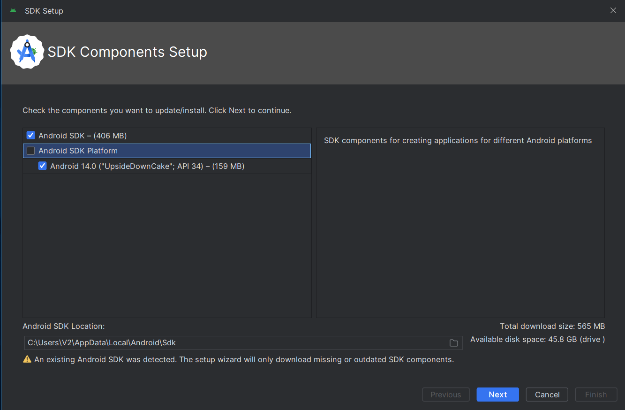The image size is (625, 410).
Task: Uncheck the Android SDK checkbox
Action: click(x=31, y=136)
